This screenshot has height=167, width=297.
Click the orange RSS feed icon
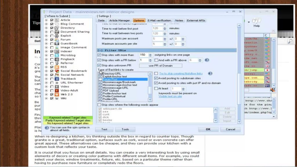coord(57,67)
